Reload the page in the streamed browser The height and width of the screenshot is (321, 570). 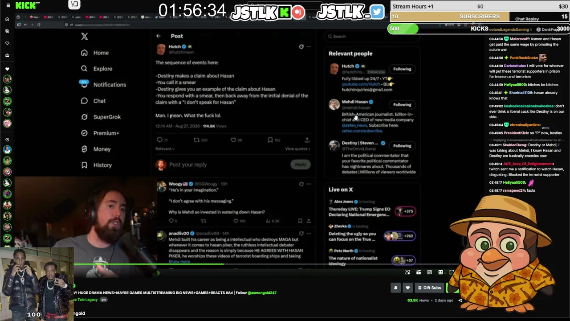(39, 25)
